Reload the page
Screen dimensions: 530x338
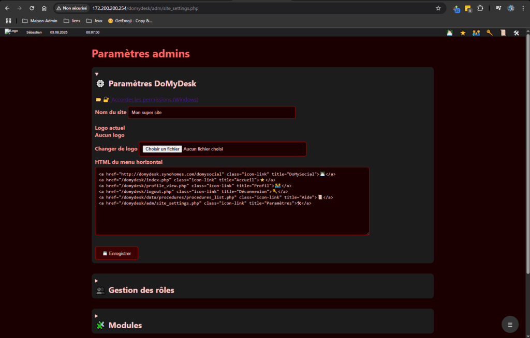[32, 8]
